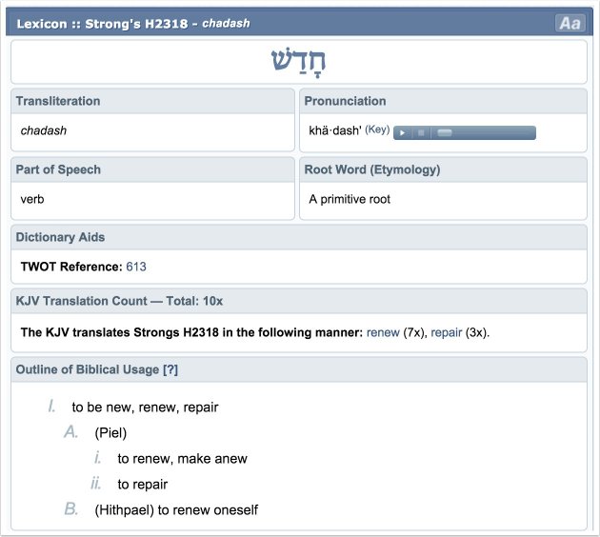This screenshot has width=600, height=537.
Task: Click the [?] help in Outline heading
Action: [x=170, y=368]
